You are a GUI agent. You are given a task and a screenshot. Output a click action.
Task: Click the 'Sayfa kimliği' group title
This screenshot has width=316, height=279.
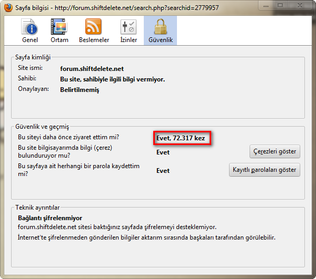pyautogui.click(x=33, y=57)
